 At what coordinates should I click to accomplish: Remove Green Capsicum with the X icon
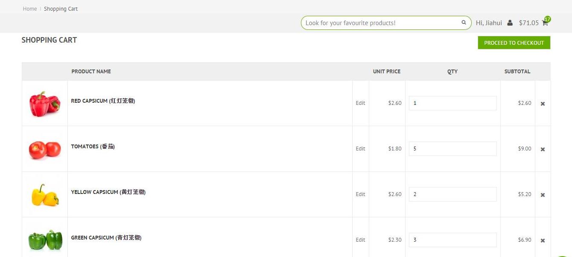coord(543,240)
